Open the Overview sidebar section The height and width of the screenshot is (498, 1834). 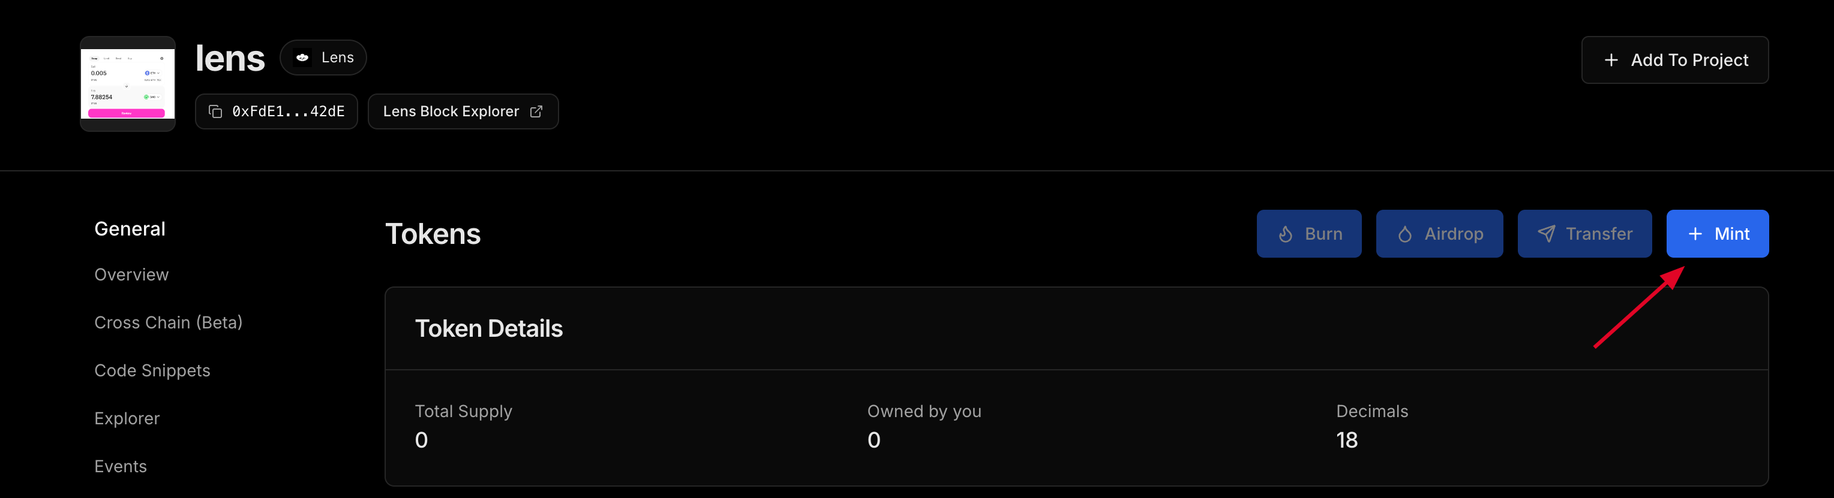132,274
